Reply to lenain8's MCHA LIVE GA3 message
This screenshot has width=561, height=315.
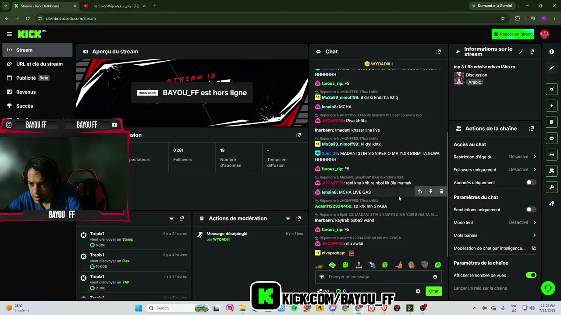coord(420,192)
